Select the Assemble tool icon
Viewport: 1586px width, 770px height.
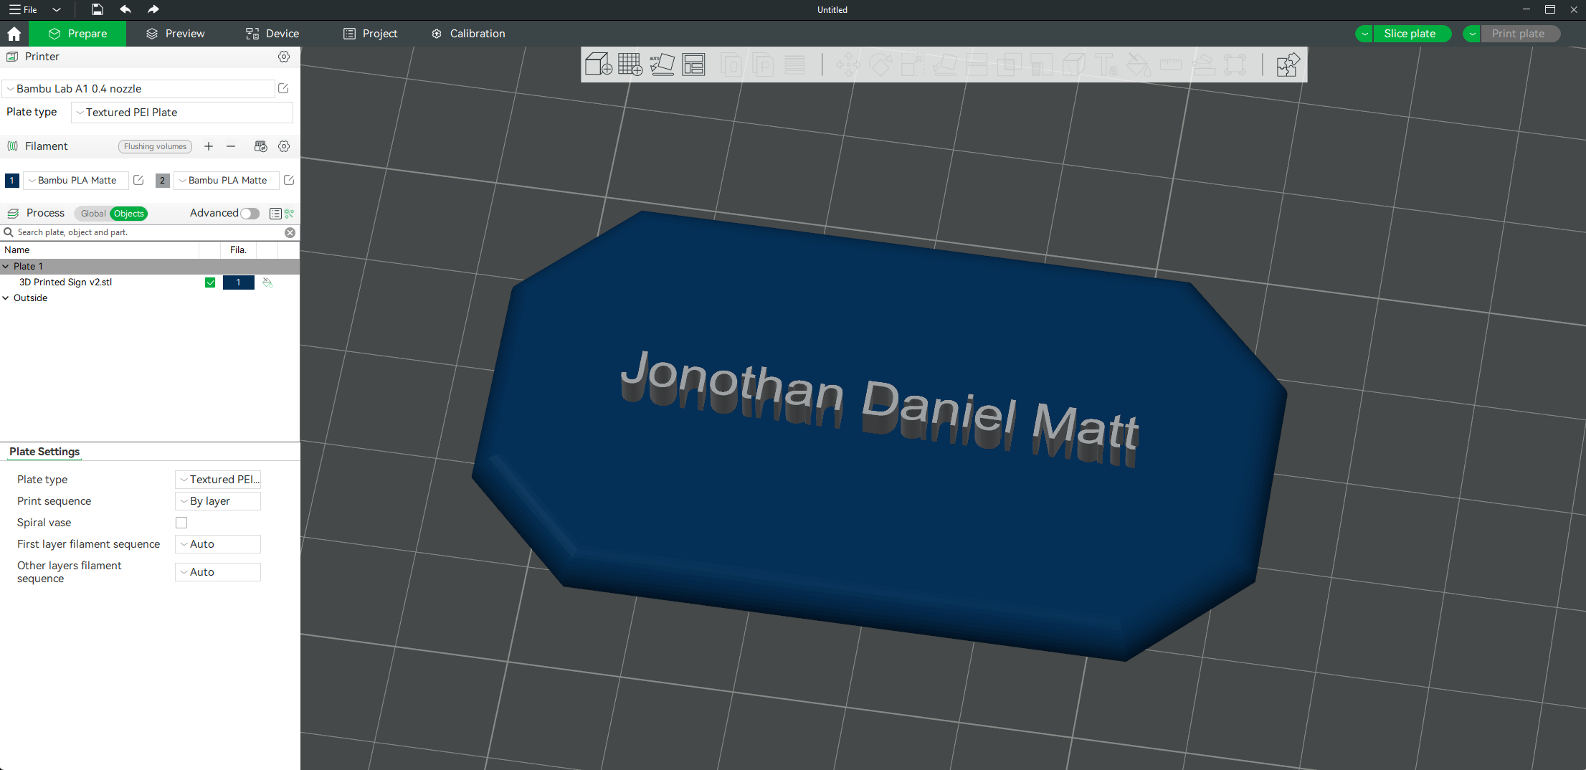point(1203,65)
